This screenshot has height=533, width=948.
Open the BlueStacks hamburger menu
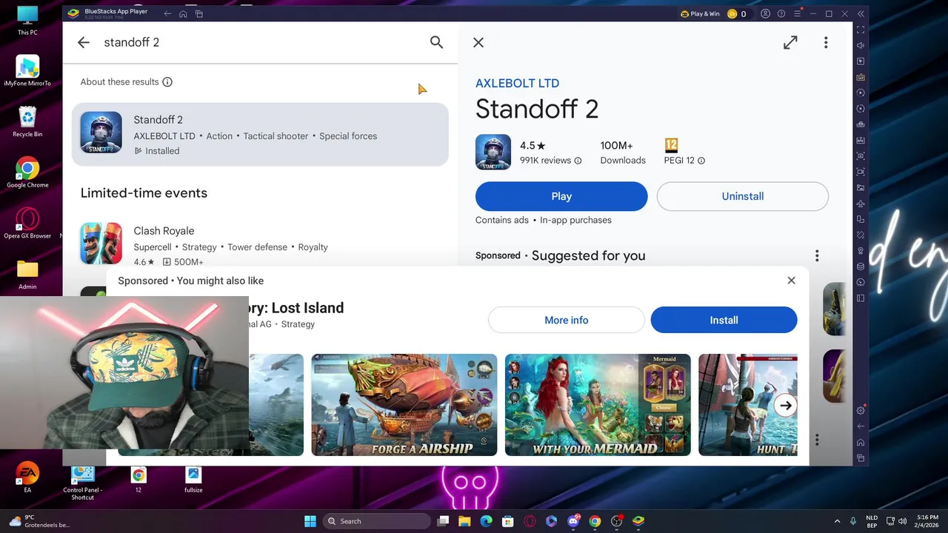coord(798,13)
